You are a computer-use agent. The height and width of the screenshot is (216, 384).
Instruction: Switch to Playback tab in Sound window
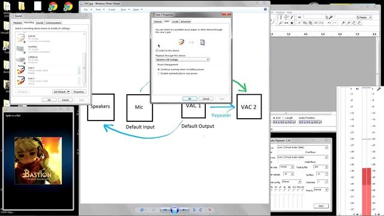[x=17, y=23]
